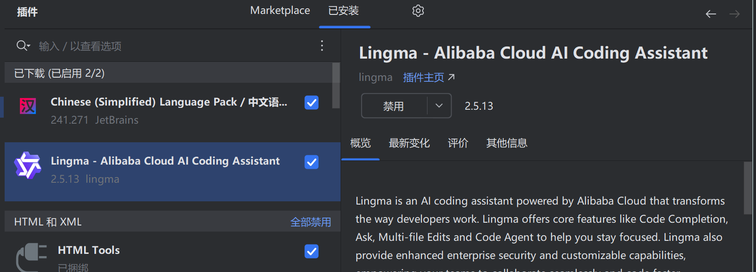
Task: Click 全部禁用 for HTML 和 XML
Action: point(311,222)
